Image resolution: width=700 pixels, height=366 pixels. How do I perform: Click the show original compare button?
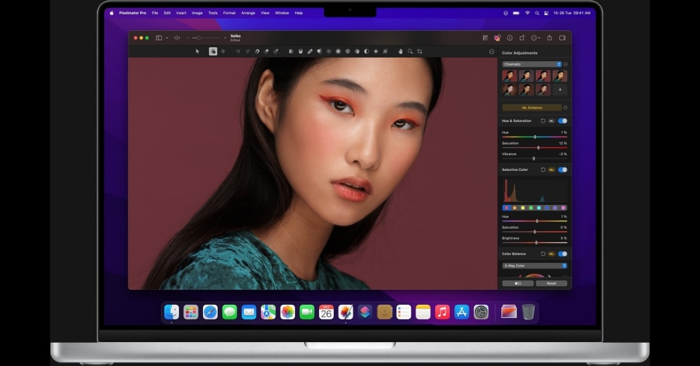click(517, 283)
